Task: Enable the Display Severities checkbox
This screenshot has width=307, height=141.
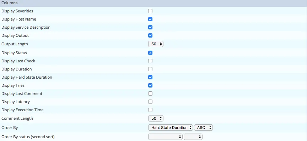Action: click(150, 11)
